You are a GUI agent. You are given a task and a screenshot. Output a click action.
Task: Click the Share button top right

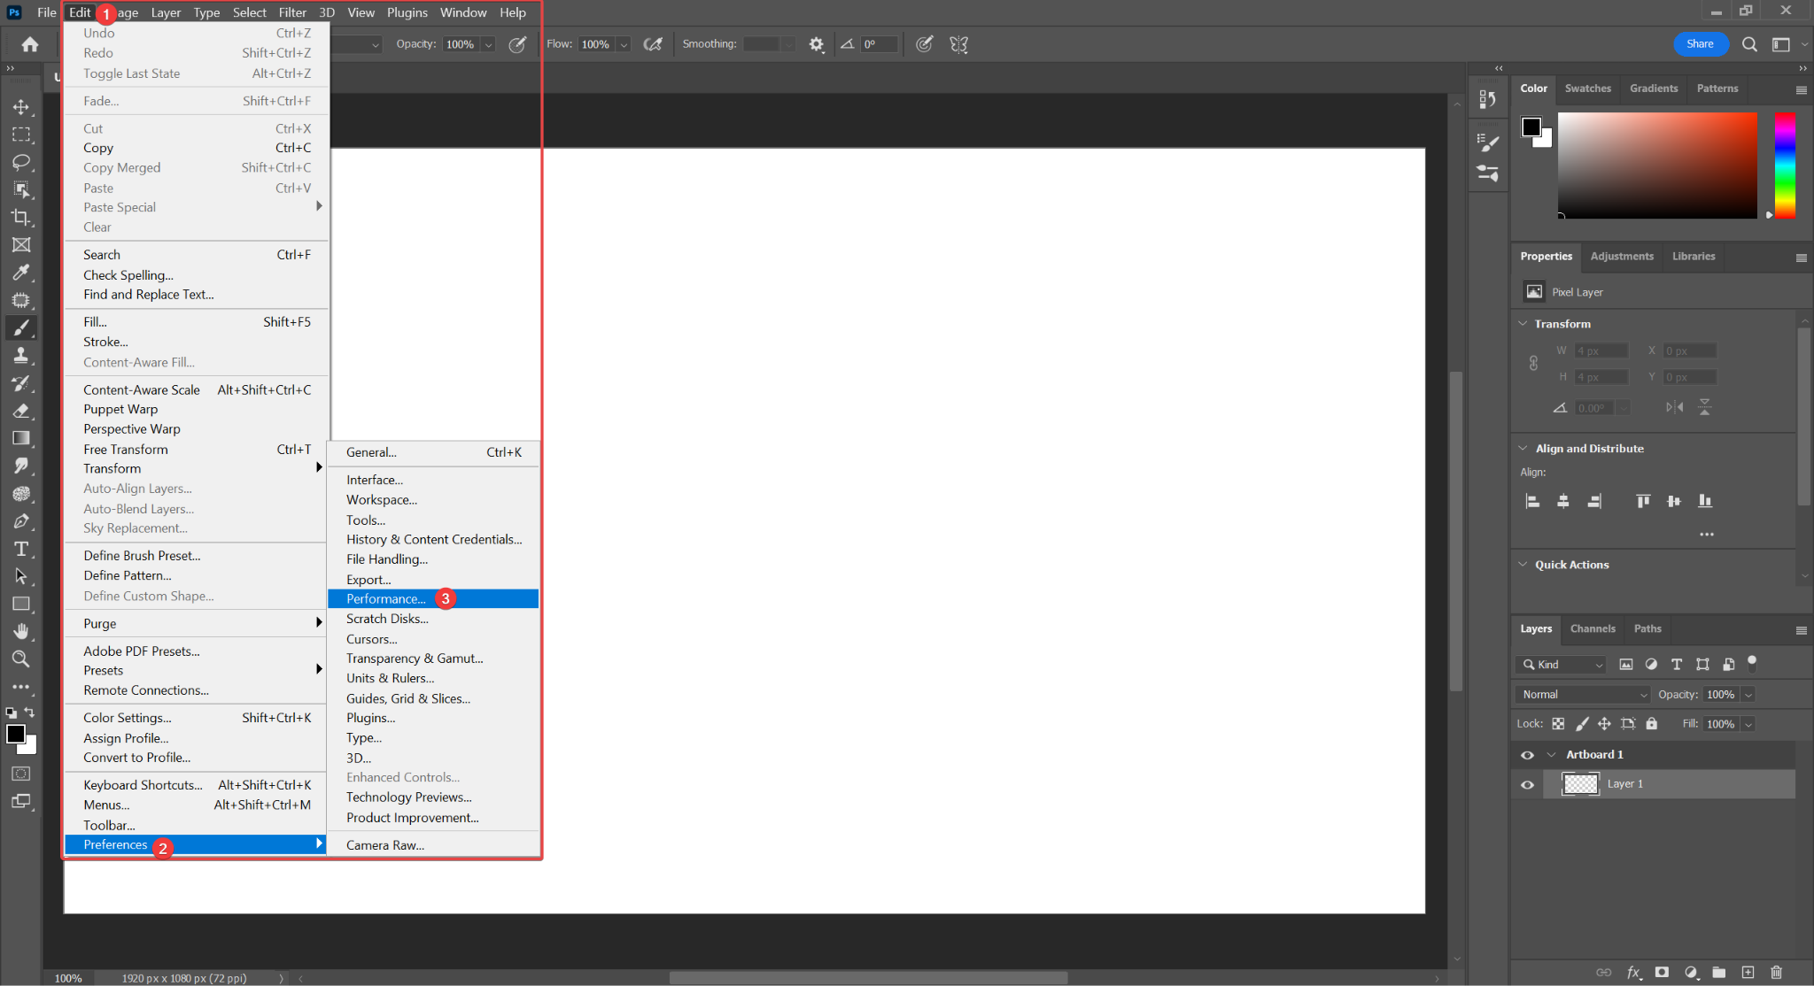pos(1700,45)
